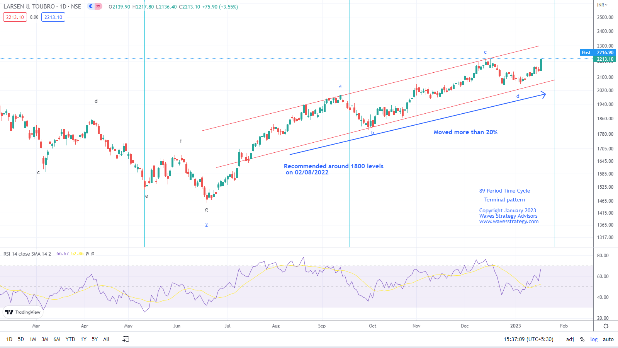Click the moon post-market session icon

tap(91, 7)
